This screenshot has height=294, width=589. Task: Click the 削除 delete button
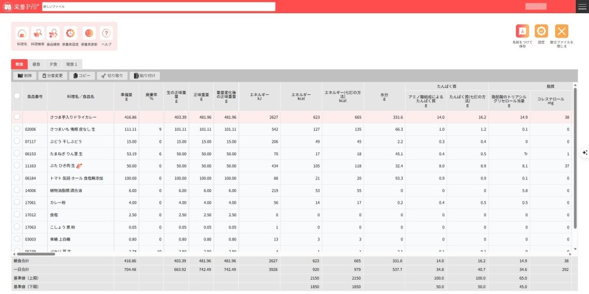pos(25,75)
